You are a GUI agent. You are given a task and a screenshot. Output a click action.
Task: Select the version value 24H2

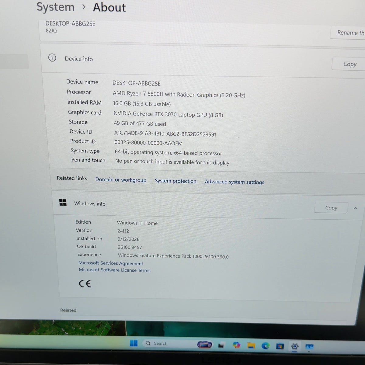point(123,231)
